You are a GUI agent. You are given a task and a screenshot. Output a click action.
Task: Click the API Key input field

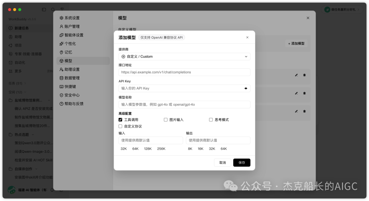click(184, 88)
